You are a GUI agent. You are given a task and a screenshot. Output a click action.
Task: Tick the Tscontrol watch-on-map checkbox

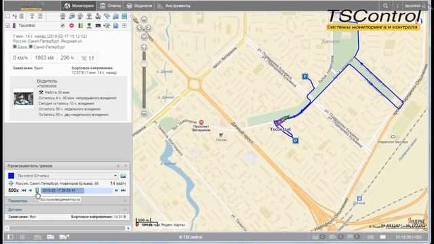(x=62, y=26)
